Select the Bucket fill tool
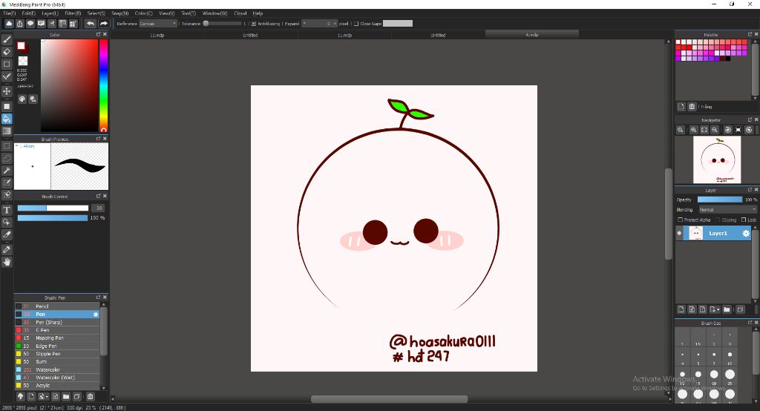The image size is (760, 411). tap(7, 119)
